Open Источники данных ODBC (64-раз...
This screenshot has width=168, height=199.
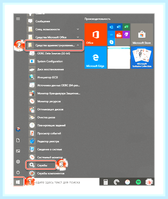click(x=54, y=85)
